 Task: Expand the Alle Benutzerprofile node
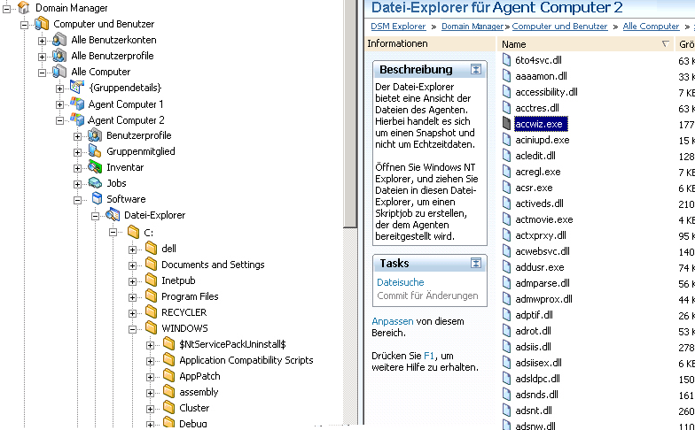[x=43, y=57]
